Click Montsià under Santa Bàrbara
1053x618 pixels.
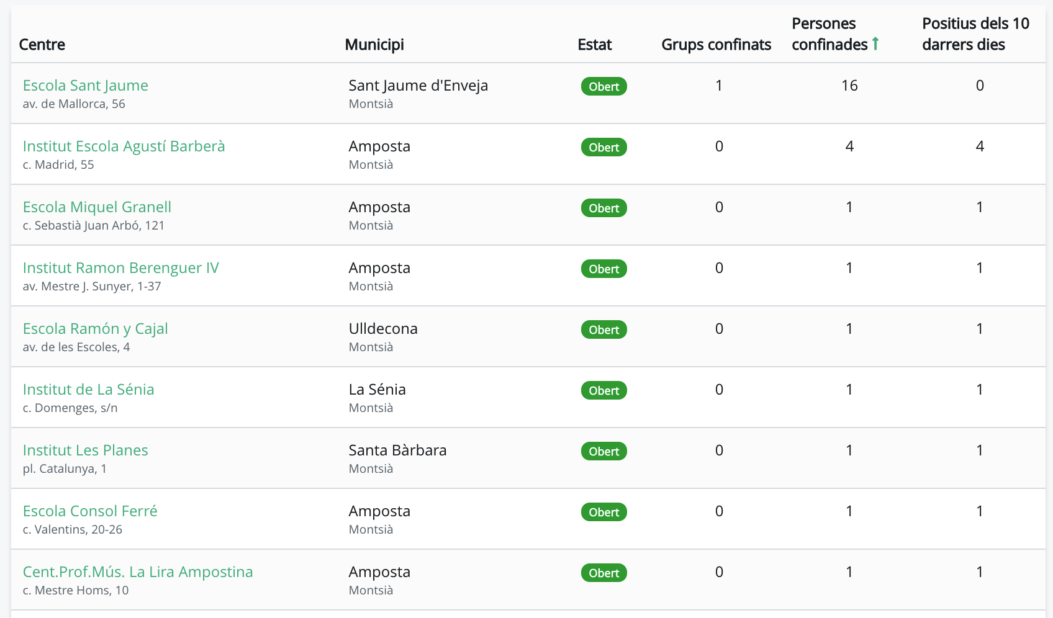[371, 469]
